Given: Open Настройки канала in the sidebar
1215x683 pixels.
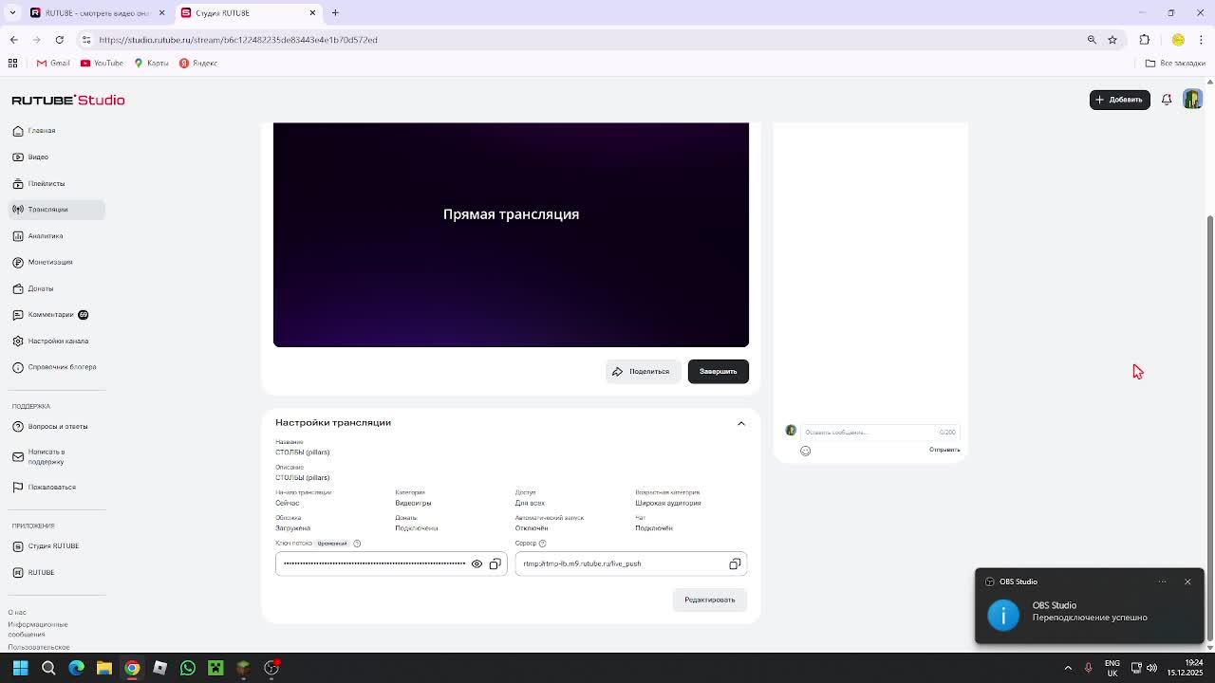Looking at the screenshot, I should pos(50,341).
